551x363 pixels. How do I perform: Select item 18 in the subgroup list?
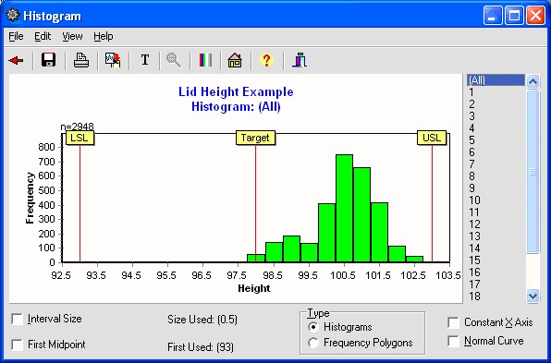(x=496, y=296)
